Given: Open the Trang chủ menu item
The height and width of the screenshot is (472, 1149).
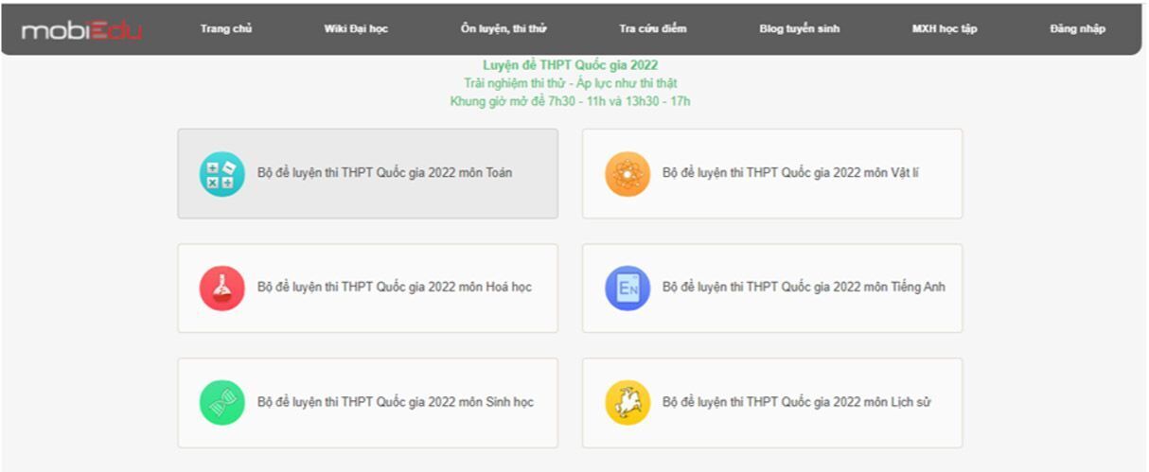Looking at the screenshot, I should tap(226, 29).
